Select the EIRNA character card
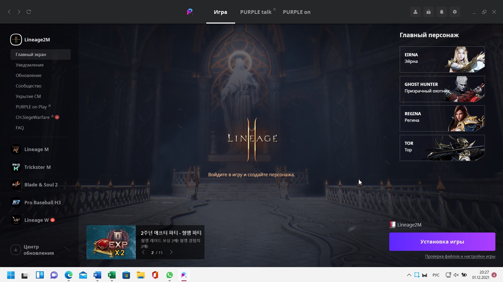Image resolution: width=503 pixels, height=282 pixels. (x=442, y=59)
